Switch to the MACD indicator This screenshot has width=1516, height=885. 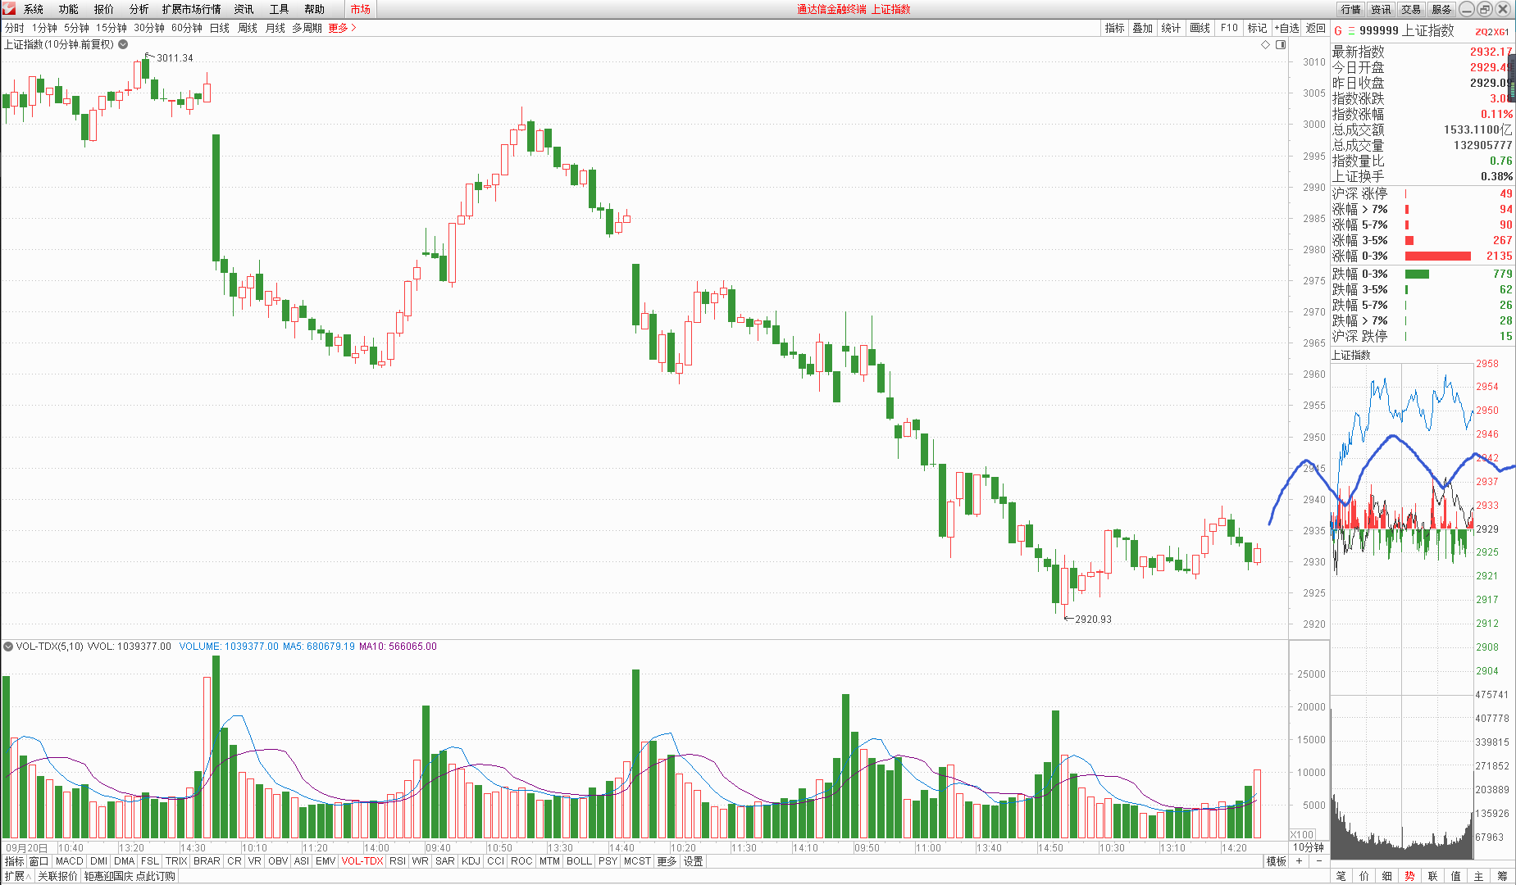(69, 861)
